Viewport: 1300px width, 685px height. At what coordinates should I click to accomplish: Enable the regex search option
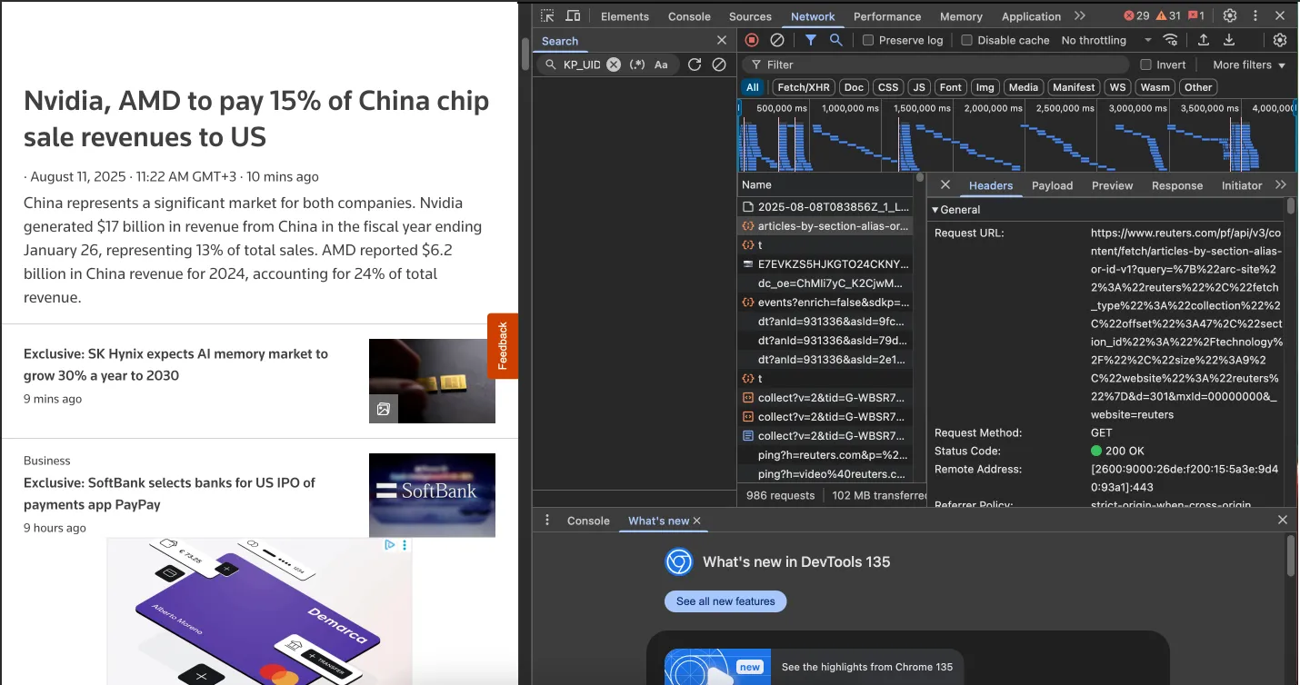click(637, 65)
